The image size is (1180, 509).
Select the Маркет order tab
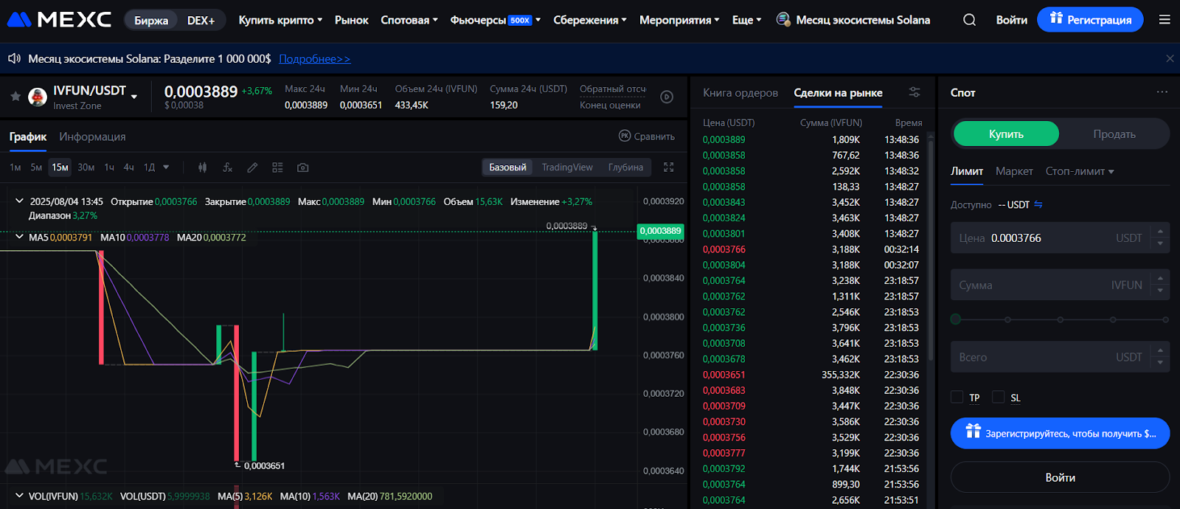coord(1014,171)
